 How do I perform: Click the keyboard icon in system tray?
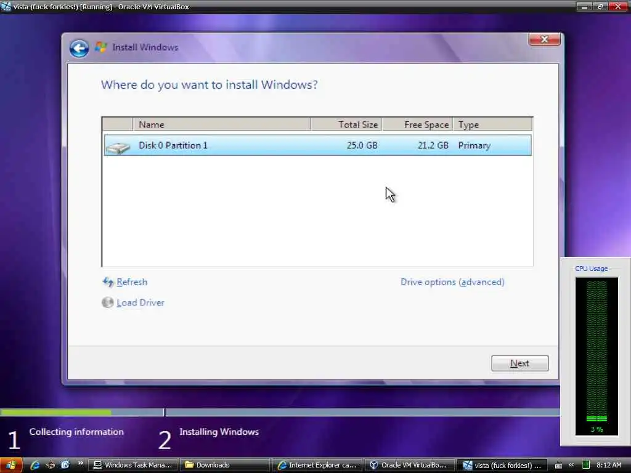tap(558, 466)
